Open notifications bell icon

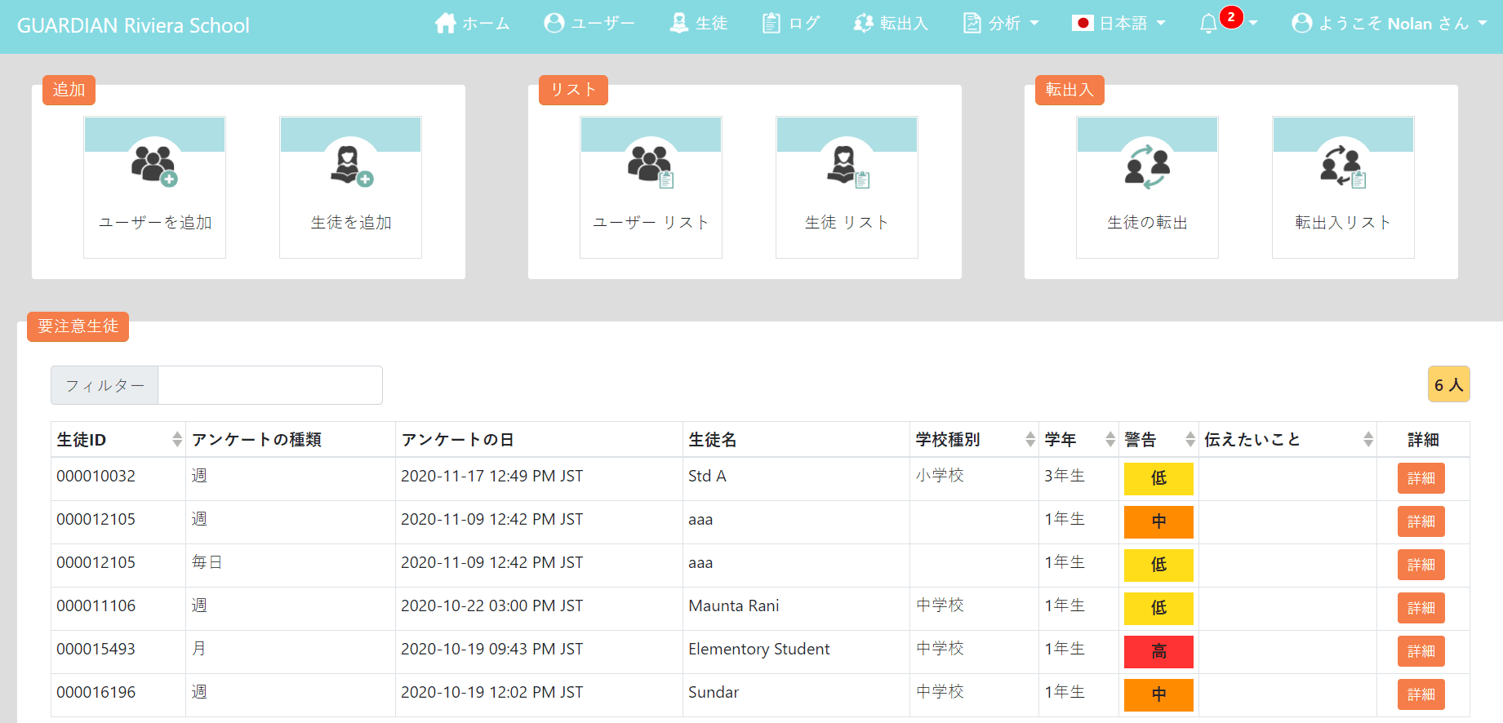pyautogui.click(x=1208, y=24)
